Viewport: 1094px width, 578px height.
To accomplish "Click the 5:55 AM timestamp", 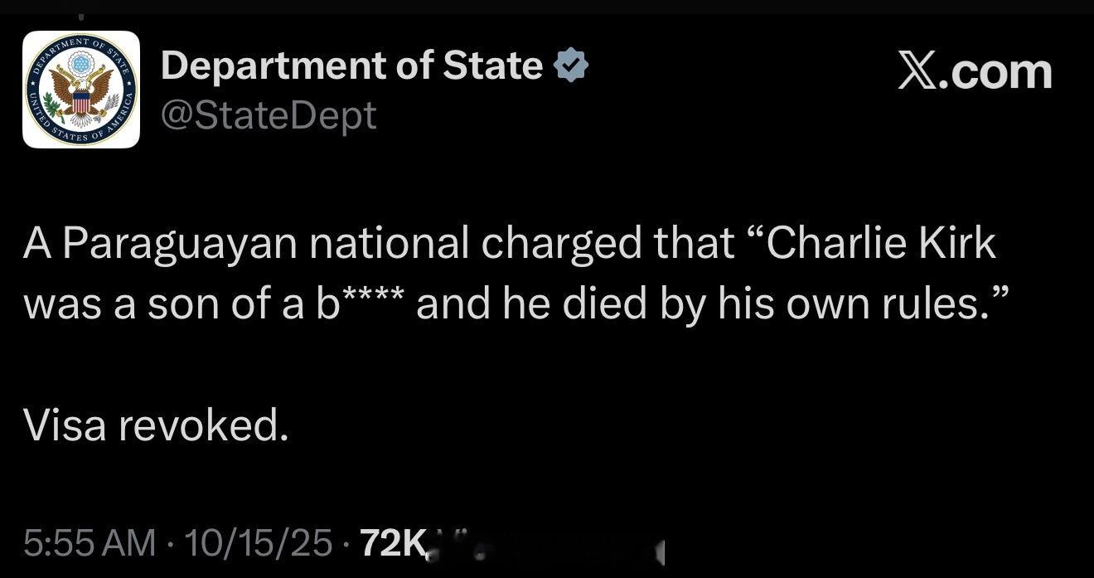I will coord(90,543).
